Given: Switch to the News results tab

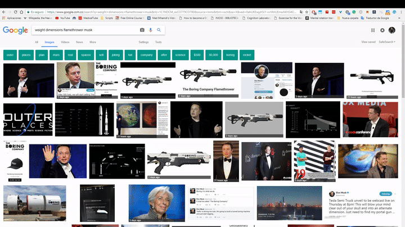Looking at the screenshot, I should 79,42.
